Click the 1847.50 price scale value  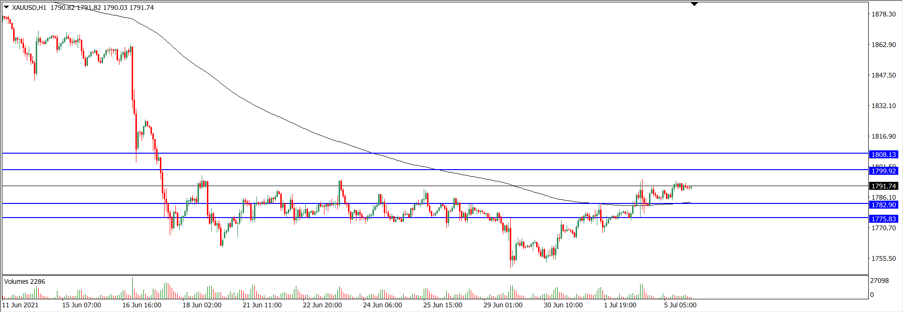tap(884, 75)
